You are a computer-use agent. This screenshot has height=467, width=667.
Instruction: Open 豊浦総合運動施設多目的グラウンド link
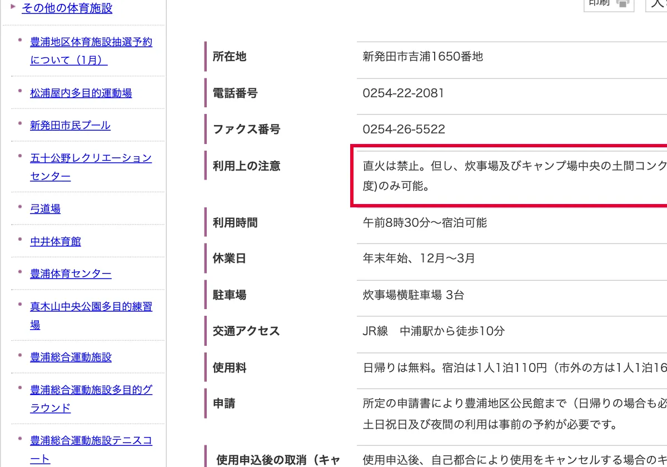coord(91,399)
